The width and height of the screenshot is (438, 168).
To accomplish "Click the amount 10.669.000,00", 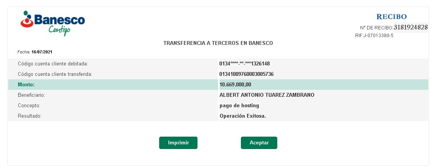I will pos(235,84).
